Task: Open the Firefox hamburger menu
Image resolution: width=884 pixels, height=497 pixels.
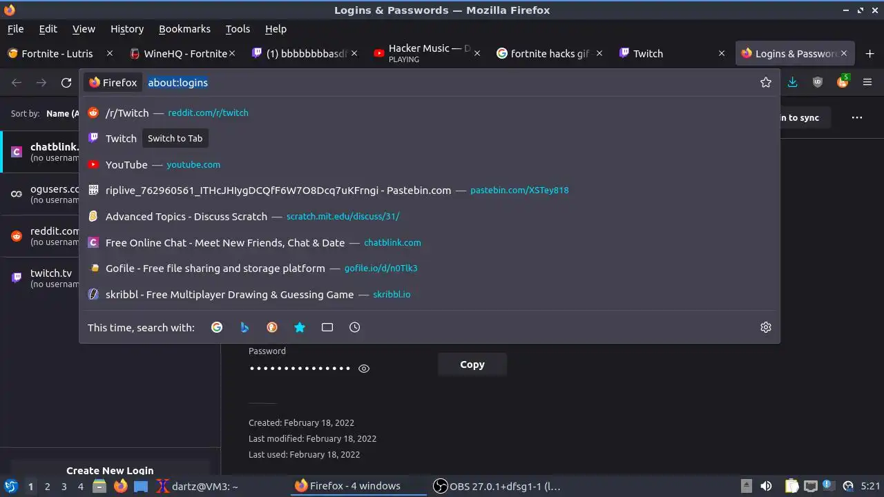Action: (x=867, y=83)
